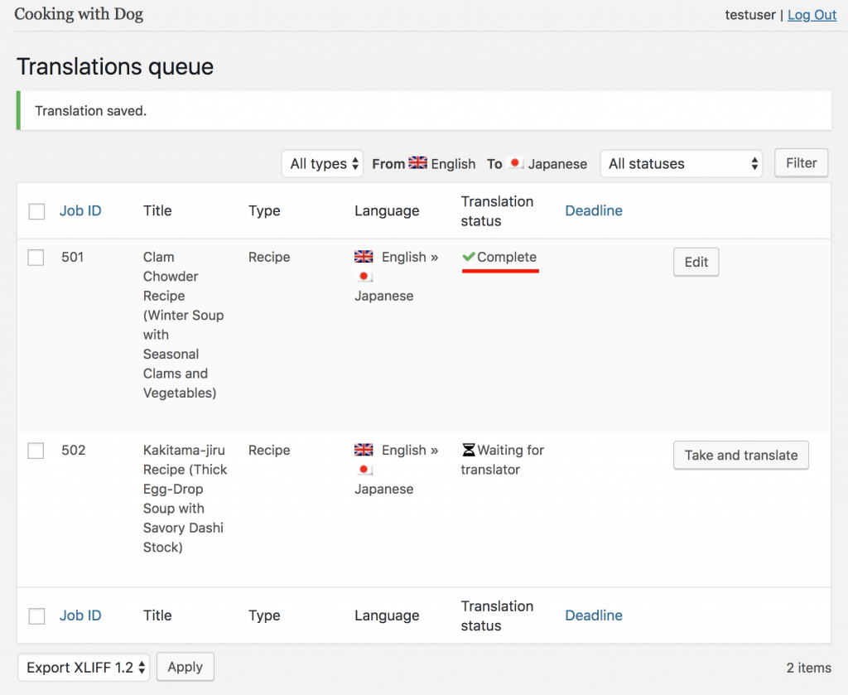This screenshot has height=695, width=848.
Task: Click the green checkmark beside Complete
Action: pos(469,256)
